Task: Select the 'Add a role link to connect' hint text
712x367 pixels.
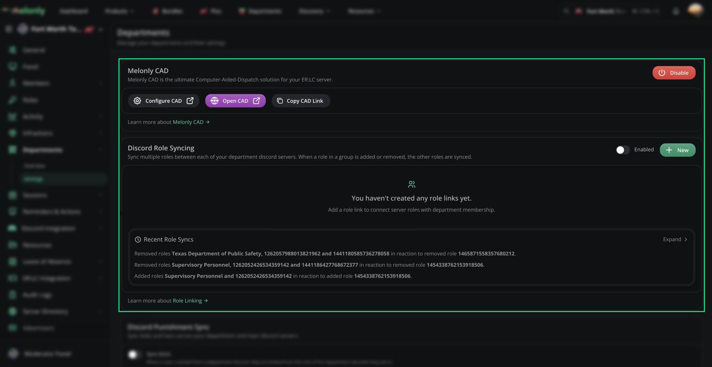Action: coord(411,210)
